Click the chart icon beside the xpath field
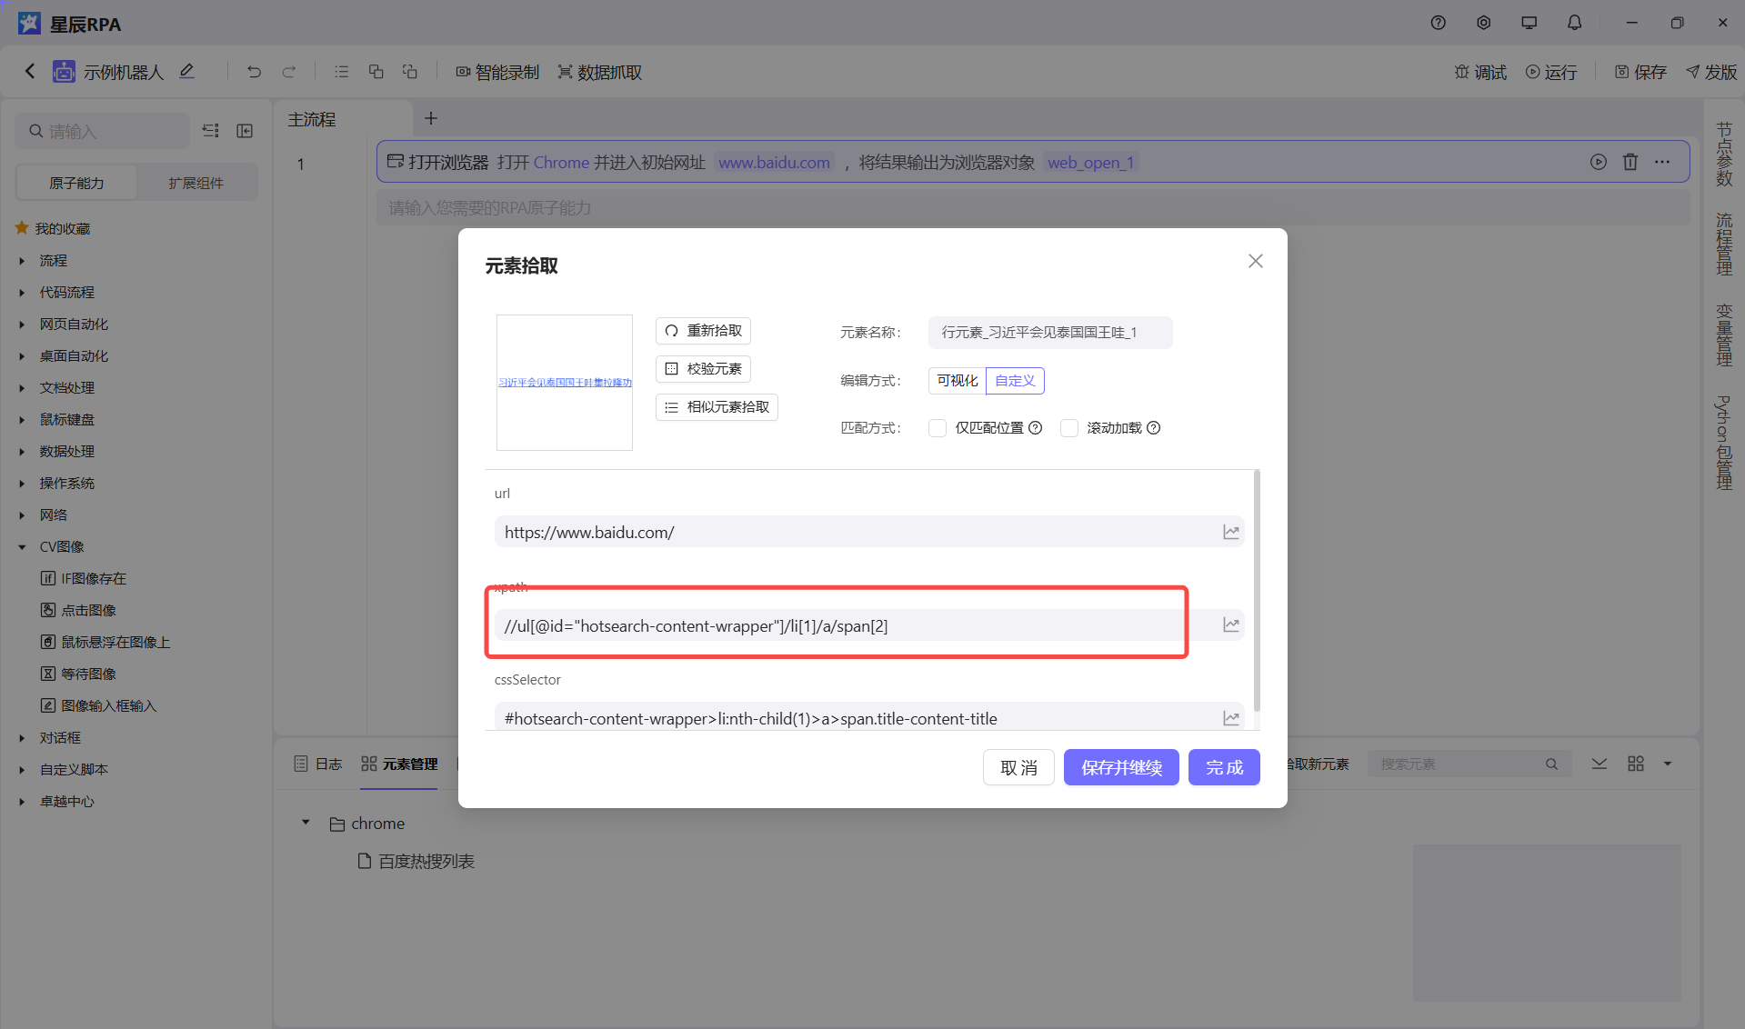The height and width of the screenshot is (1029, 1745). (1230, 625)
